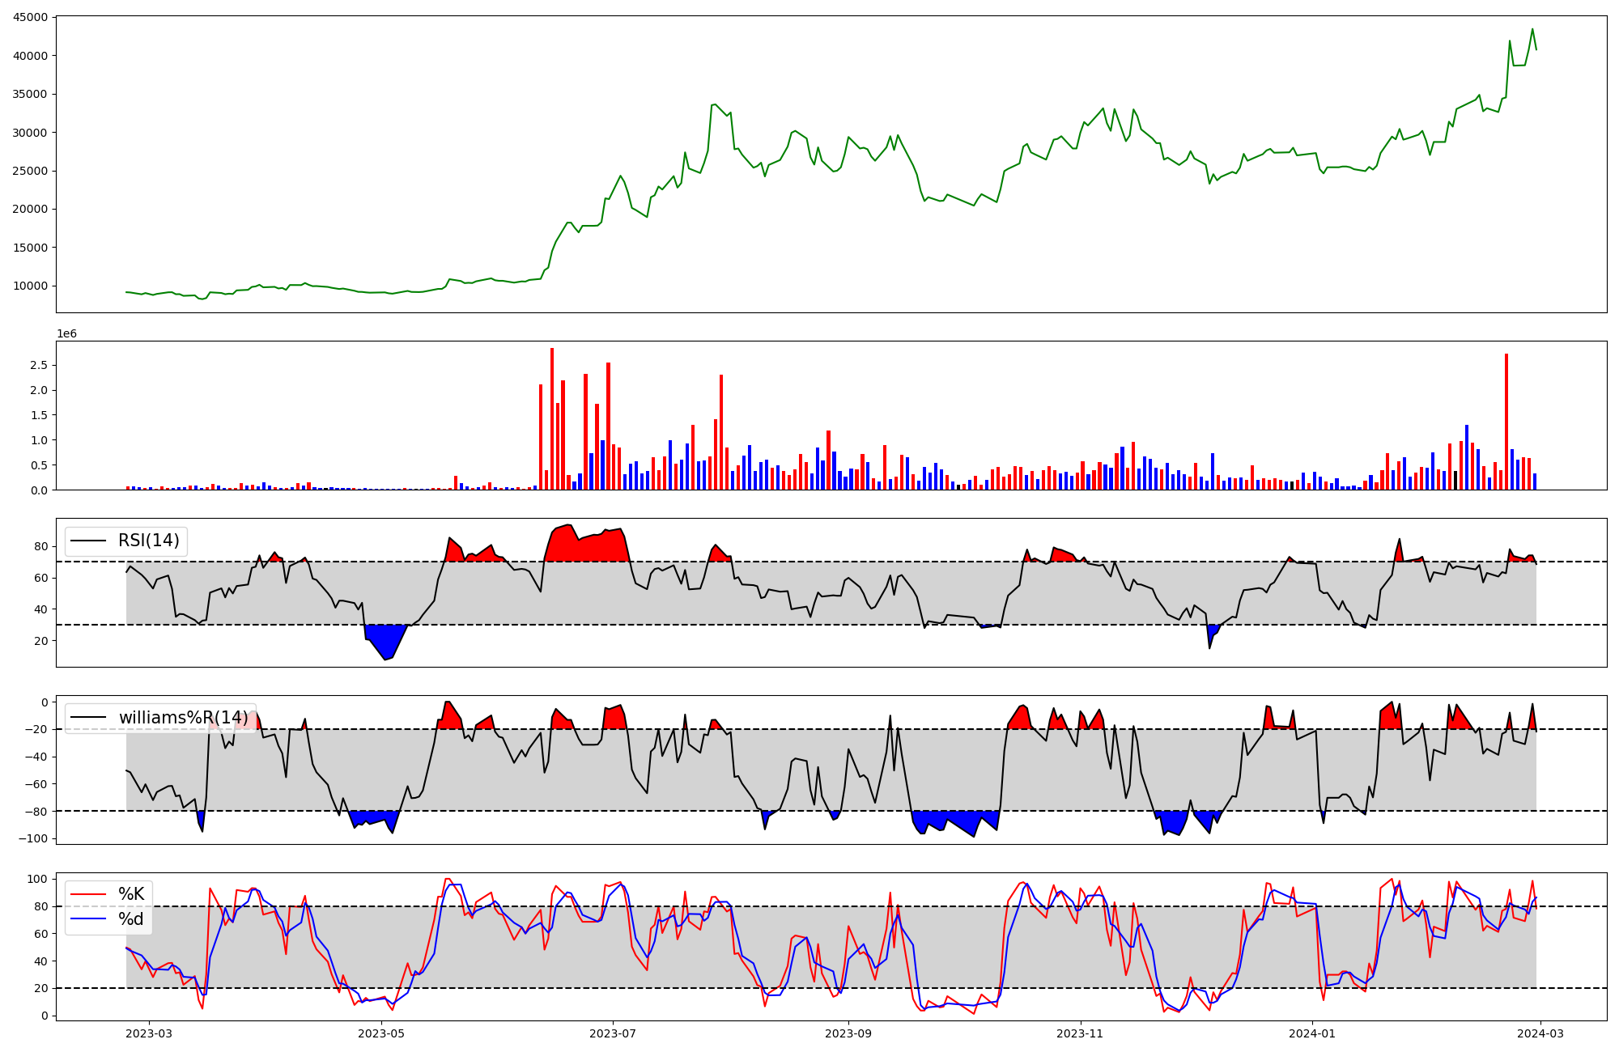Click the -100 tick on Williams %R axis

(x=33, y=838)
